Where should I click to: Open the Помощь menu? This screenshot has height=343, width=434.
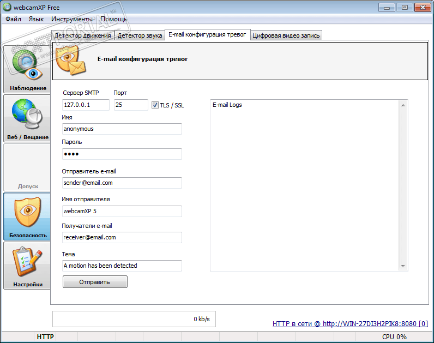pyautogui.click(x=113, y=19)
